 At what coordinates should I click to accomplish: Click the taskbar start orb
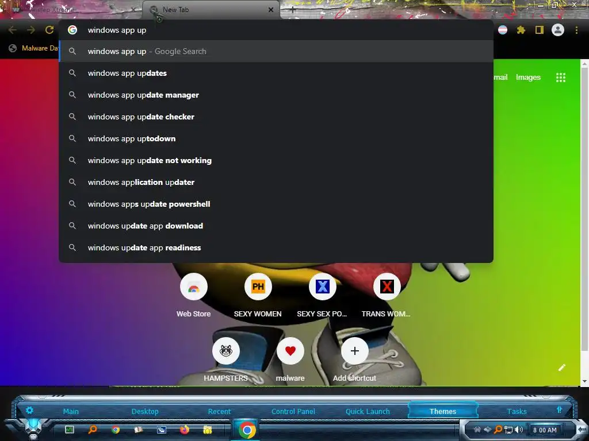tap(34, 428)
